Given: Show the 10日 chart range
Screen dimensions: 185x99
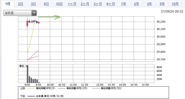Looking at the screenshot, I should pyautogui.click(x=59, y=4).
